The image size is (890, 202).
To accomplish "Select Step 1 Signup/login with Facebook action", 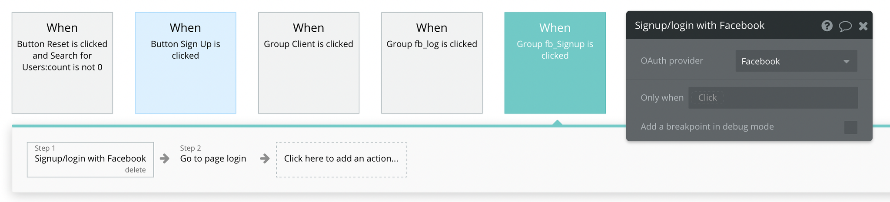I will pos(90,159).
